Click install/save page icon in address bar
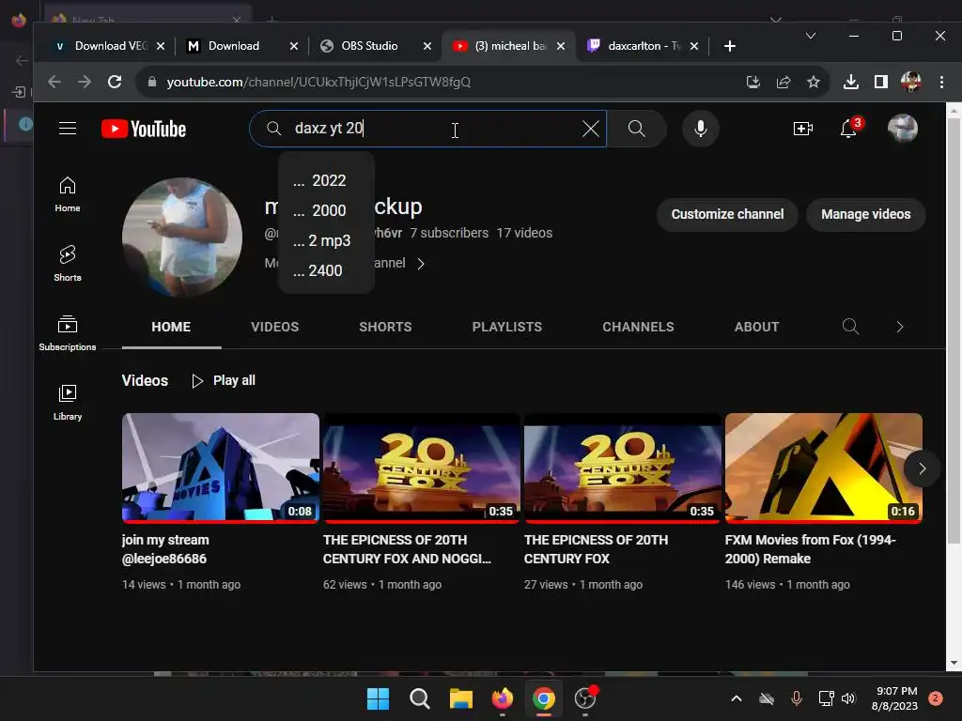Viewport: 962px width, 721px height. (x=753, y=82)
